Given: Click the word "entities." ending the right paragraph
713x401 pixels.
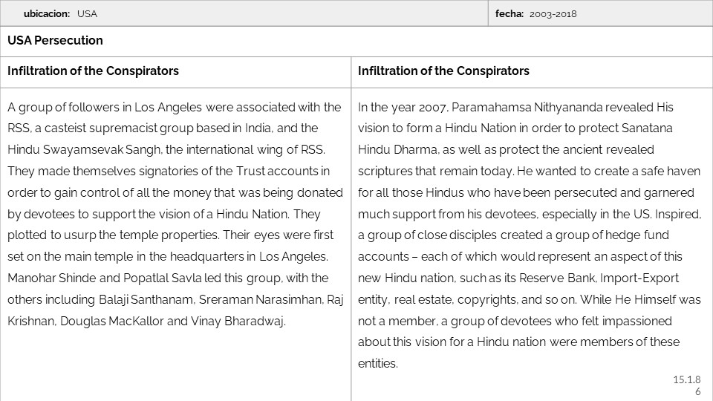Looking at the screenshot, I should point(377,364).
